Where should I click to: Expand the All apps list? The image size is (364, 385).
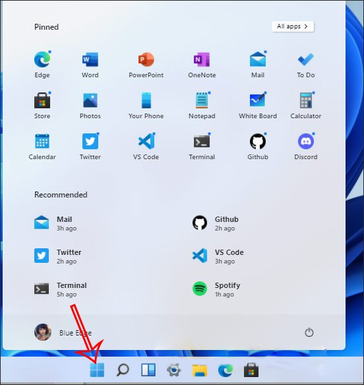click(293, 26)
